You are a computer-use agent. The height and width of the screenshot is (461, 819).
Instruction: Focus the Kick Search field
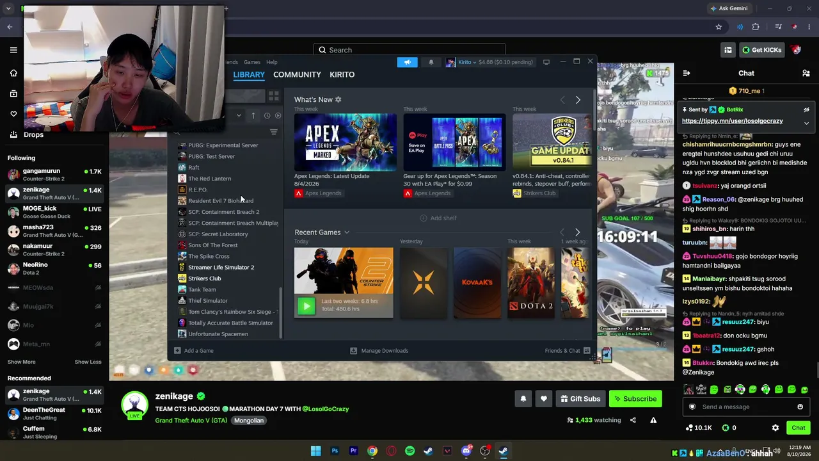click(409, 50)
